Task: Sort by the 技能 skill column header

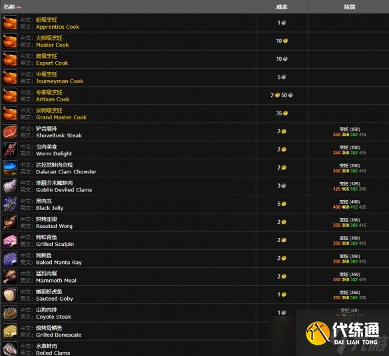Action: click(x=350, y=7)
